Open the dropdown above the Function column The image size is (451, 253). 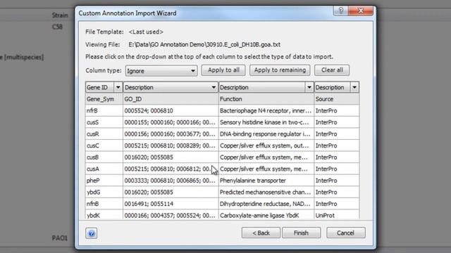tap(309, 87)
